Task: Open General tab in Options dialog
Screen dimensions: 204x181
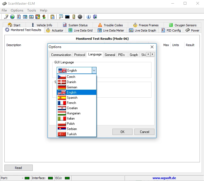Action: click(110, 55)
